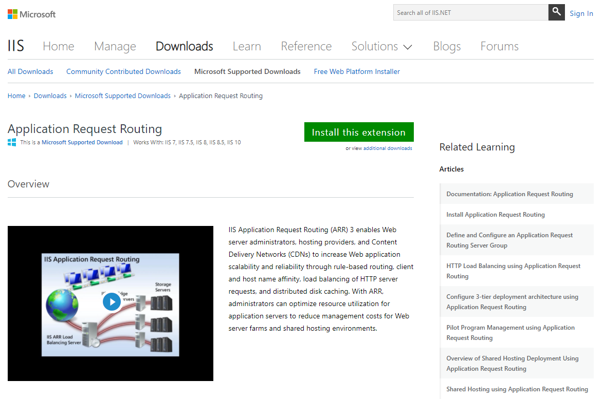603x399 pixels.
Task: Play the IIS Application Request Routing video
Action: 112,302
